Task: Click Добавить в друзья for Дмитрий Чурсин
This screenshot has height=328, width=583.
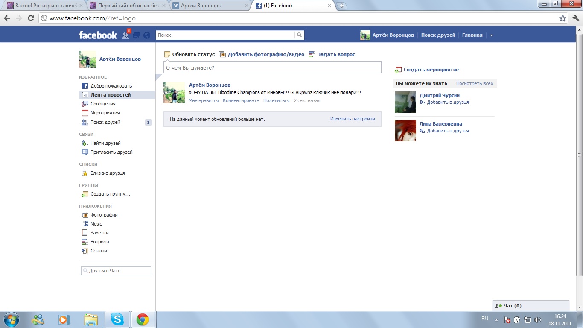Action: (x=448, y=102)
